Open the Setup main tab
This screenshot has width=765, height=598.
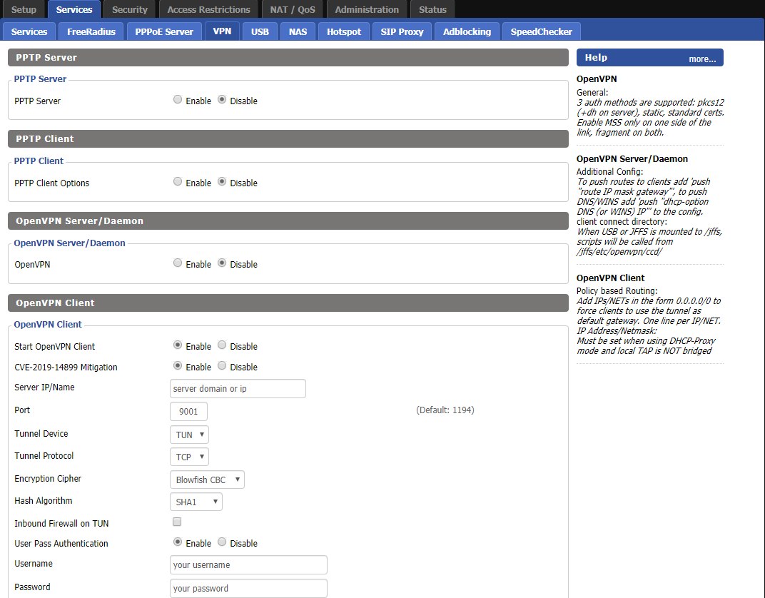click(24, 9)
